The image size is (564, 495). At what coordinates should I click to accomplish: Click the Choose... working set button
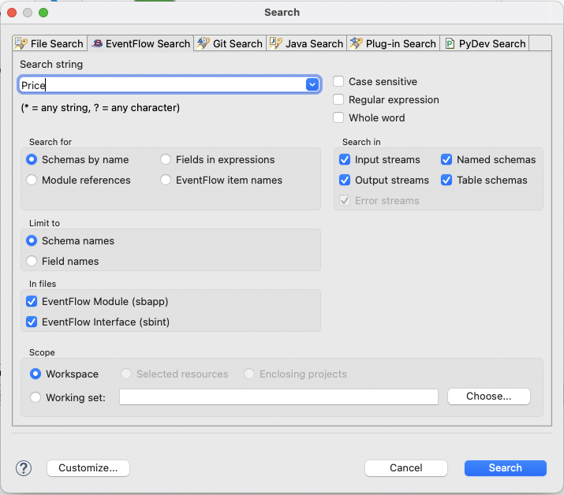tap(488, 396)
